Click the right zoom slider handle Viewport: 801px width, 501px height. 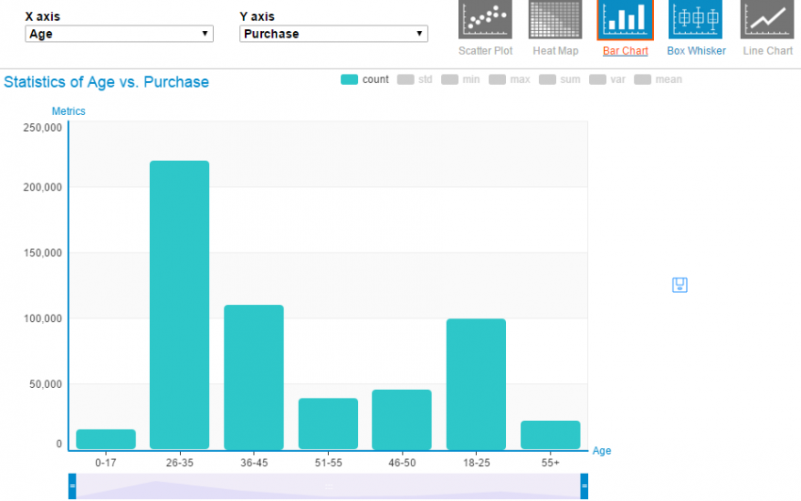pyautogui.click(x=584, y=488)
